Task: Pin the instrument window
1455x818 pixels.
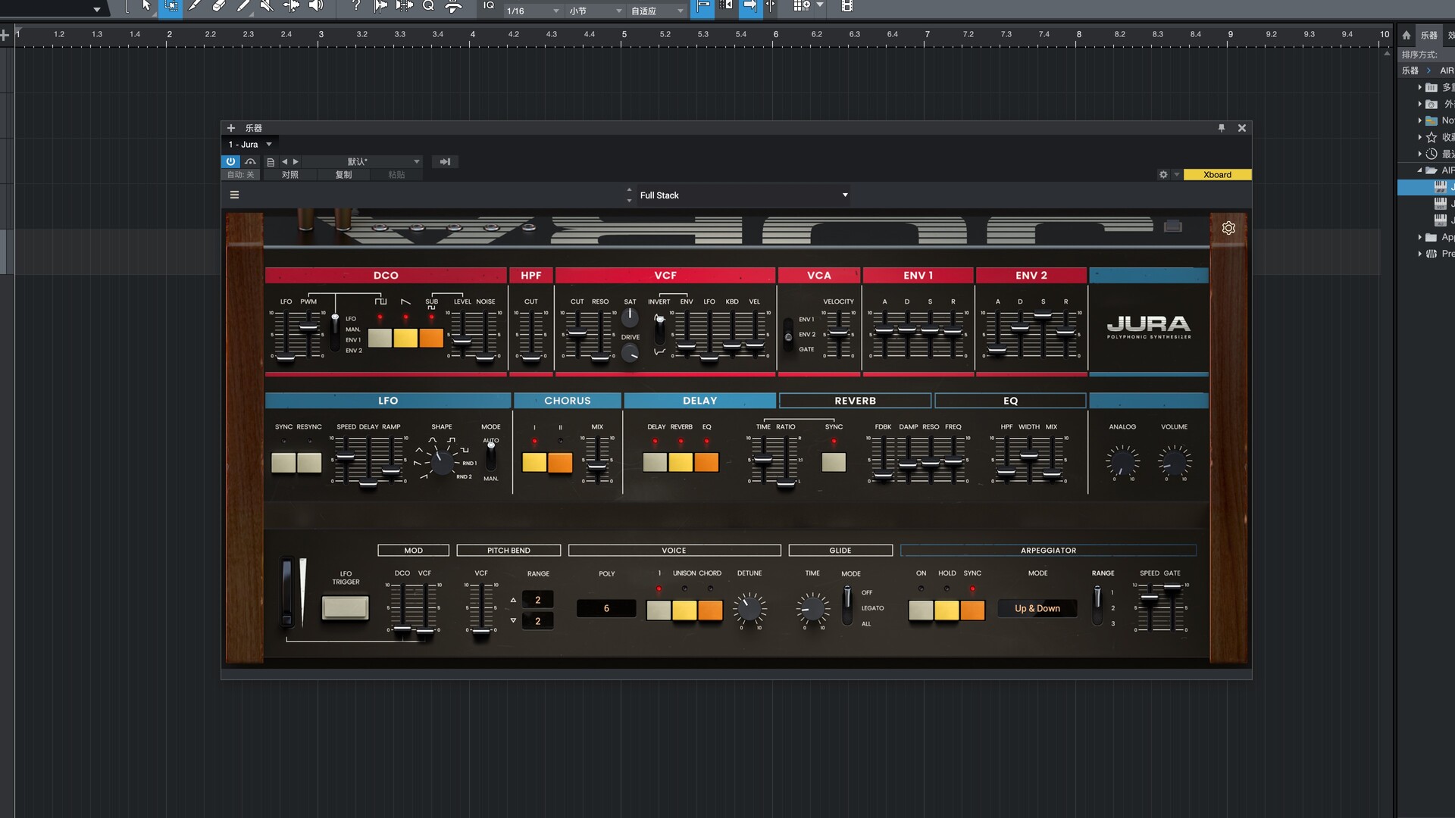Action: tap(1222, 128)
